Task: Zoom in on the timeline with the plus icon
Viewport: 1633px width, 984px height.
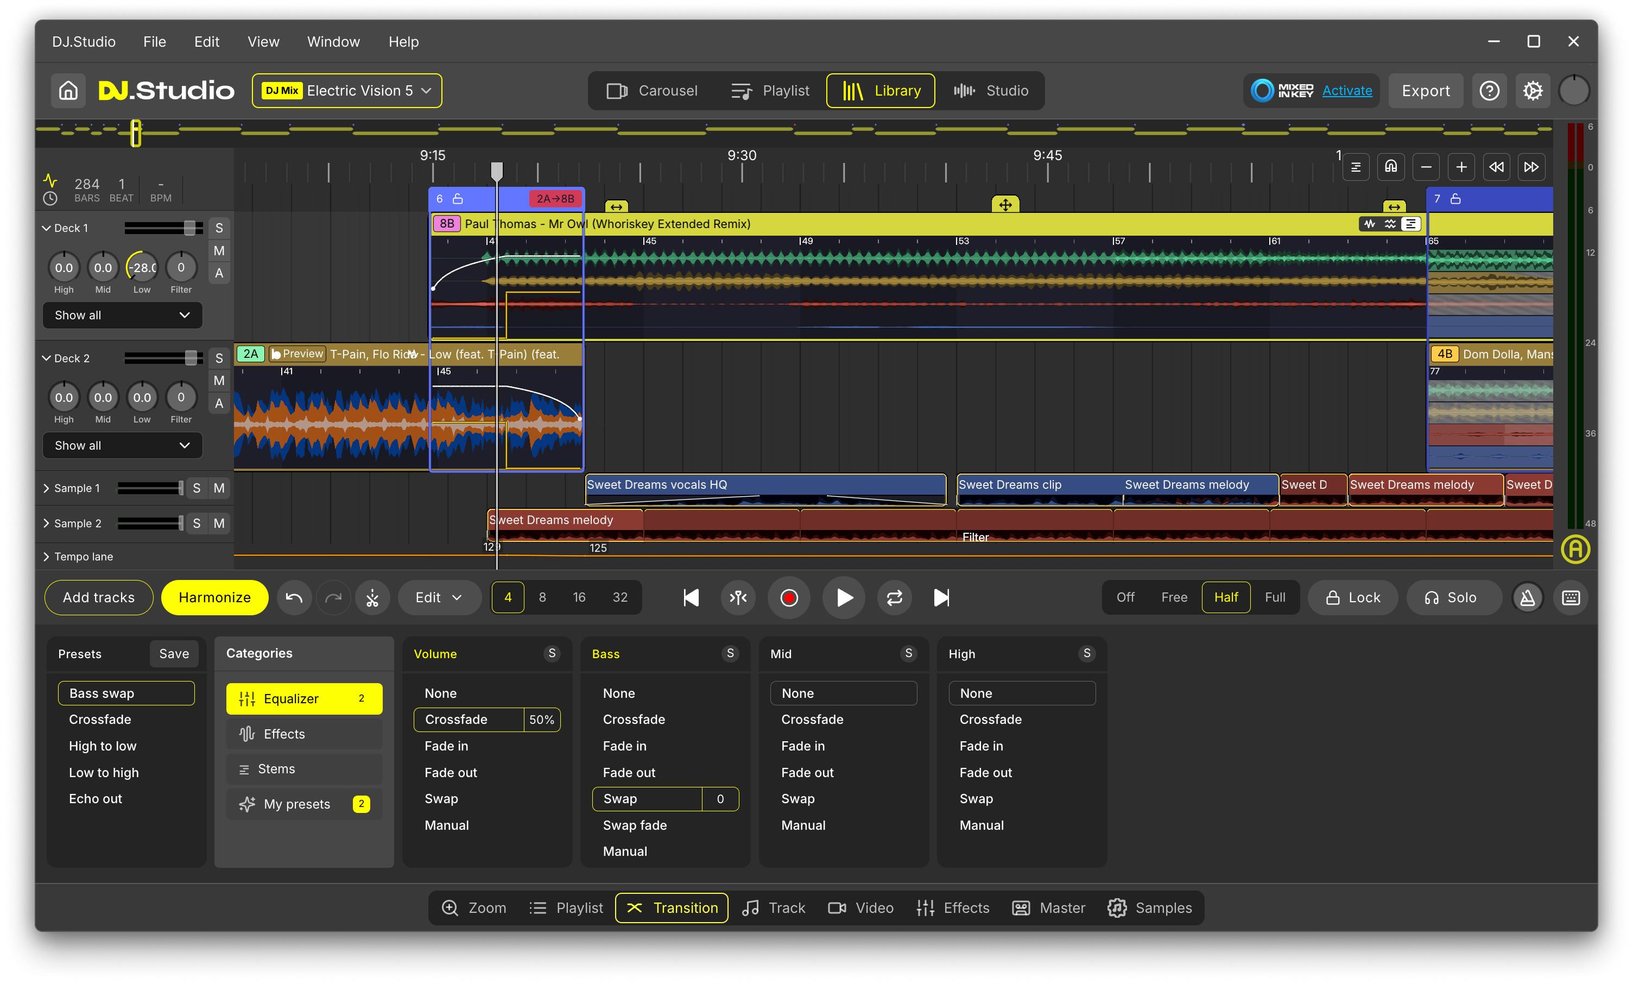Action: 1461,166
